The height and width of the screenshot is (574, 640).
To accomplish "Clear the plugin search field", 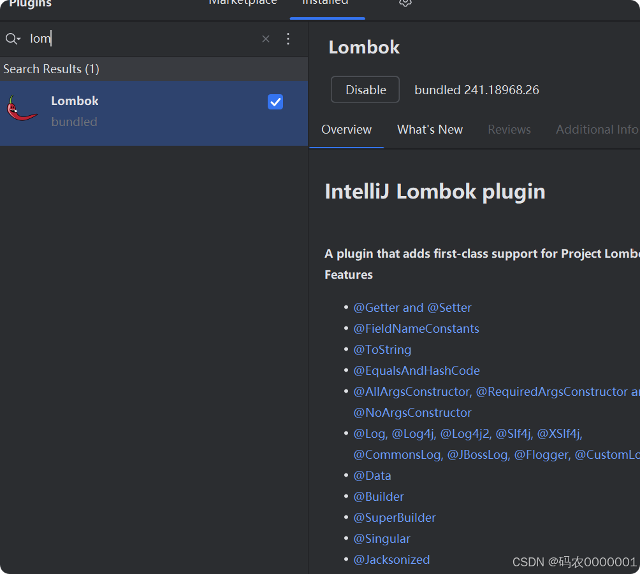I will click(x=266, y=39).
